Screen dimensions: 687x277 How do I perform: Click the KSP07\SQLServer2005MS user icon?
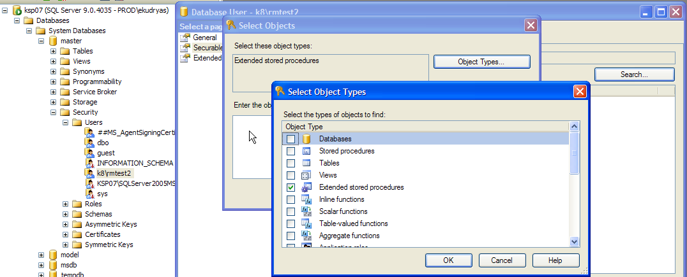pos(89,183)
